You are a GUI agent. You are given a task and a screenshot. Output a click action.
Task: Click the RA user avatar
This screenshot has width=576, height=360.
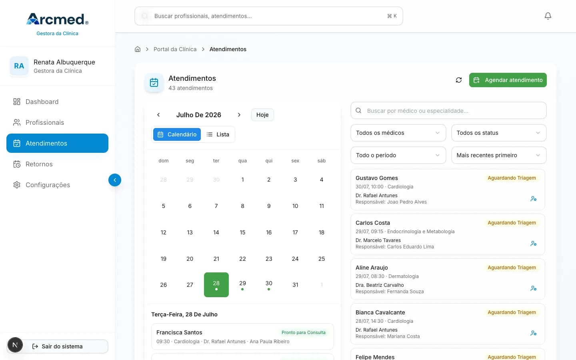19,66
